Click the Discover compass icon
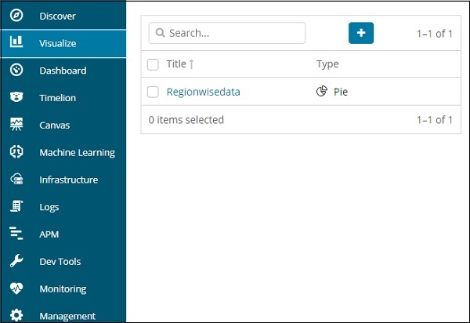Viewport: 470px width, 323px height. [16, 16]
